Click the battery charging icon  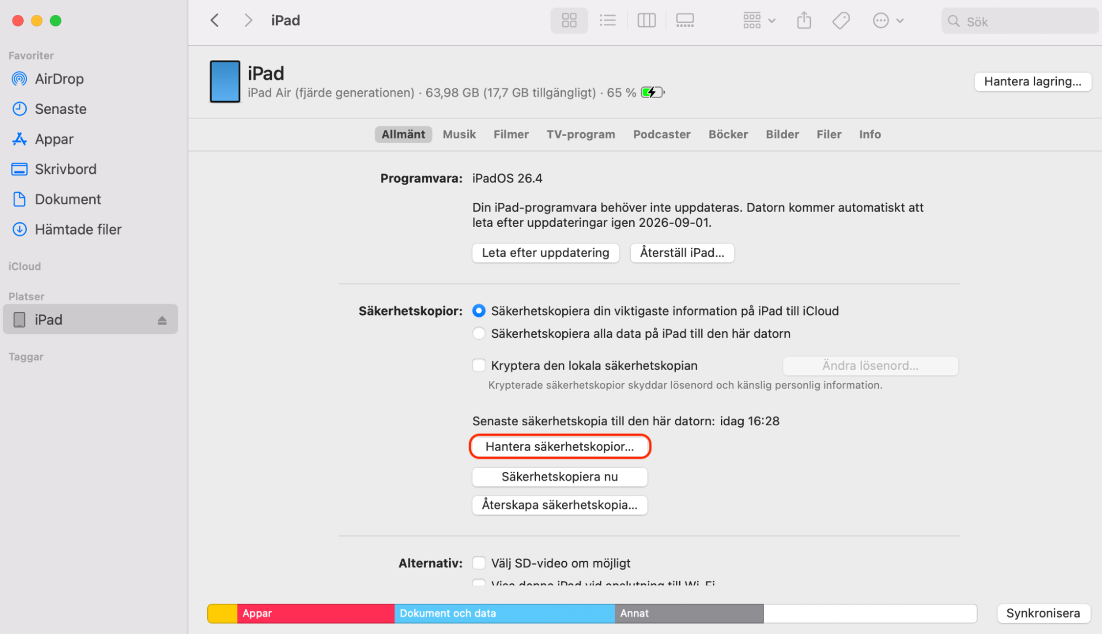tap(653, 93)
